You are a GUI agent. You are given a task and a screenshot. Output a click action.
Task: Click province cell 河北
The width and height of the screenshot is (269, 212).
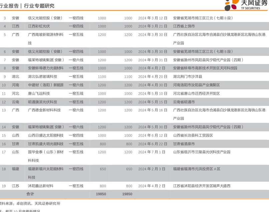tap(15, 94)
